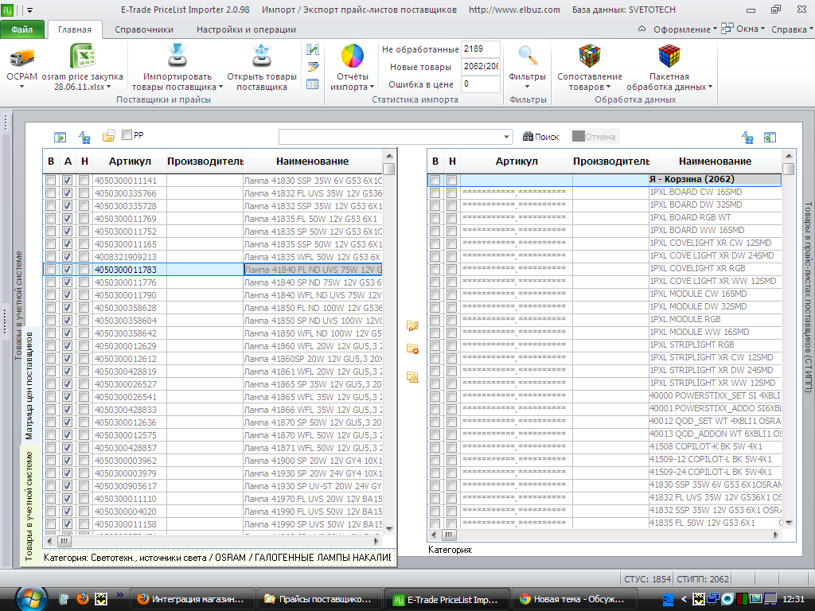Click the small table grid icon in ribbon
This screenshot has width=815, height=611.
point(312,84)
